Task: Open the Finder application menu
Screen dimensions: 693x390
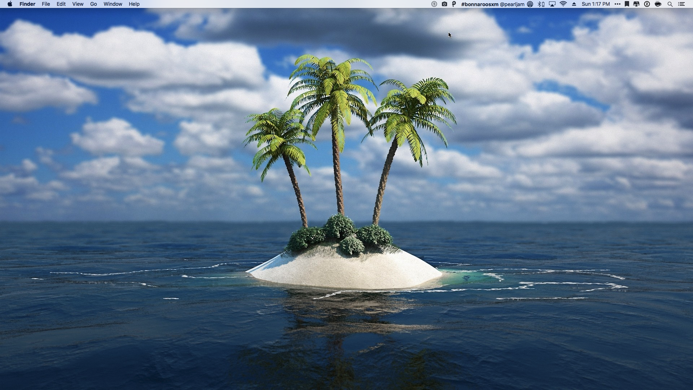Action: 27,4
